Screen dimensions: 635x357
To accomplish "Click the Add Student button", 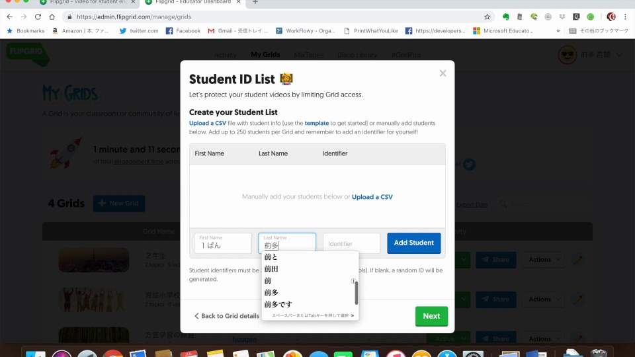I will (413, 243).
